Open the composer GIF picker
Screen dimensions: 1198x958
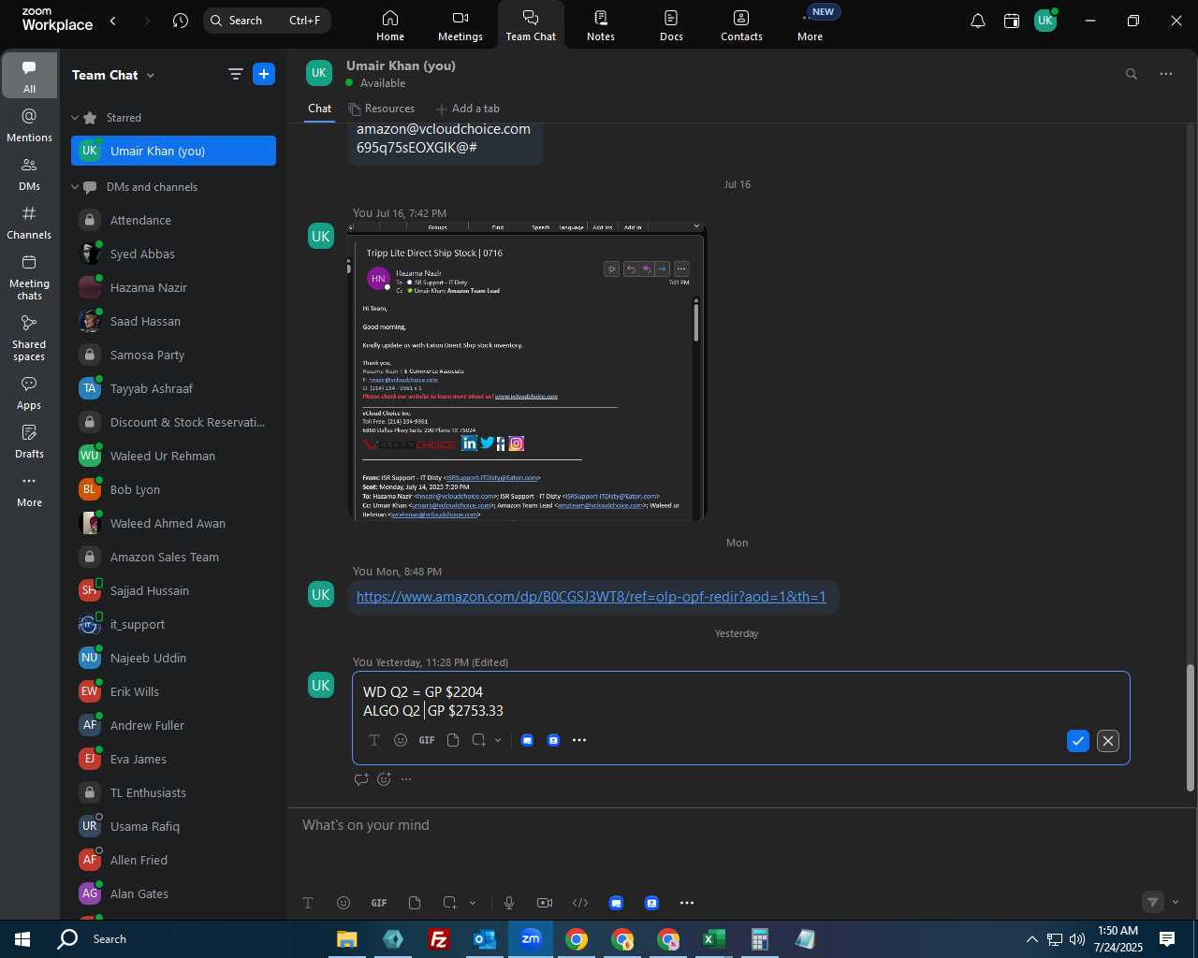pos(379,903)
